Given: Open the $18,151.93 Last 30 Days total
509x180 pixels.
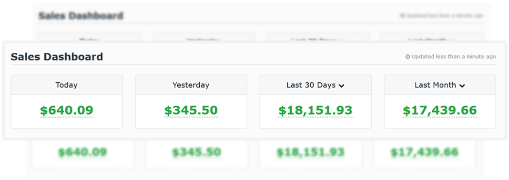Looking at the screenshot, I should 315,111.
